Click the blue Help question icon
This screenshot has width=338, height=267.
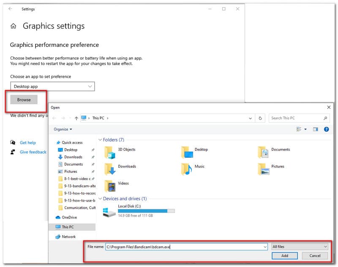coord(326,129)
